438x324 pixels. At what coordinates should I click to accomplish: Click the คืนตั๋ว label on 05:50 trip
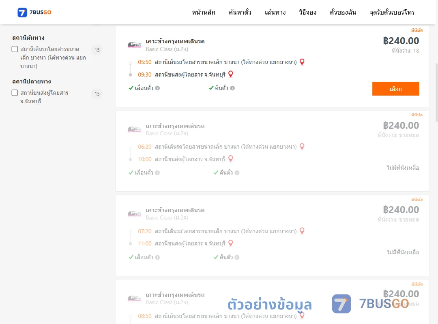[222, 88]
